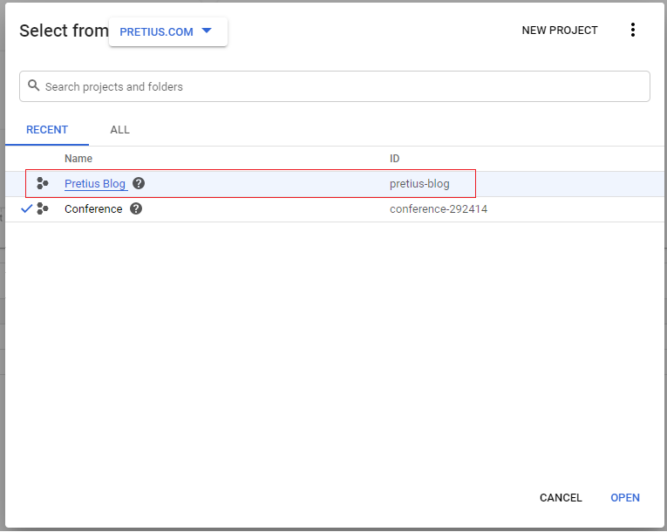
Task: Click the magnifier search icon
Action: point(34,85)
